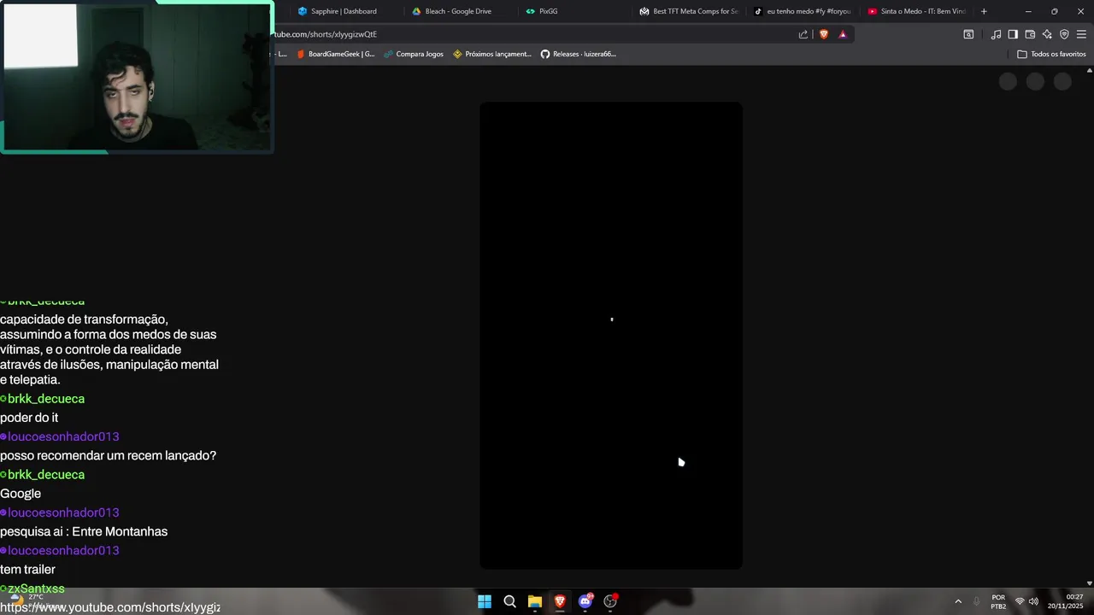Click the first loucoesonhador013 username above 'posso recomendar'
Image resolution: width=1094 pixels, height=615 pixels.
click(63, 436)
